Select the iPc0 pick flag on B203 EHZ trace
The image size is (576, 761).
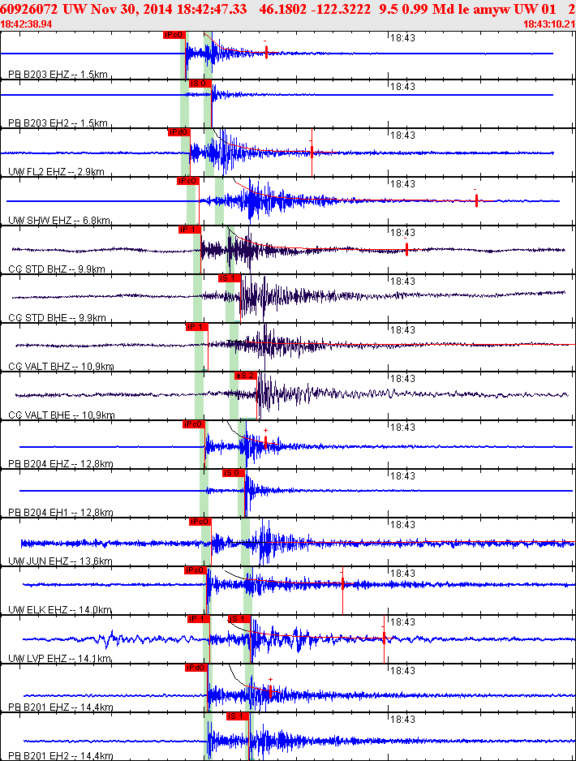[x=174, y=35]
